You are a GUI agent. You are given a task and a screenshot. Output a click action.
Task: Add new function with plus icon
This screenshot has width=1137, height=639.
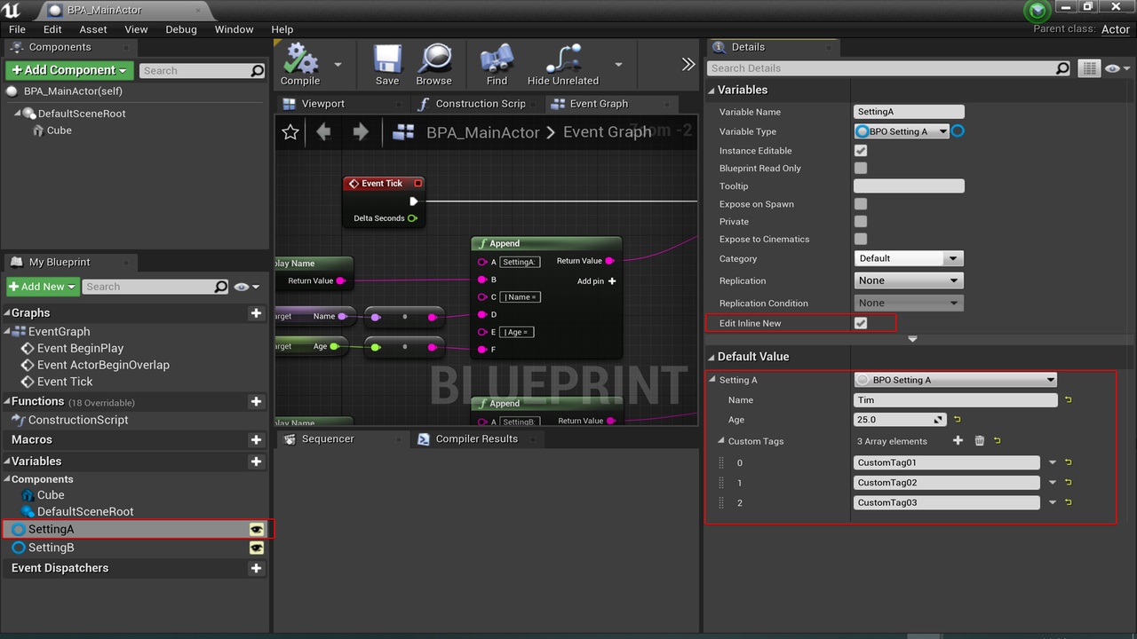[x=256, y=401]
